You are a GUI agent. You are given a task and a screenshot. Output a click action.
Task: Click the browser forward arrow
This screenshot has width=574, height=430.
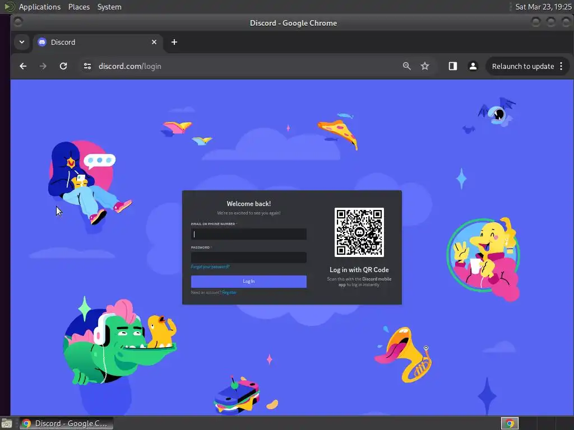(x=43, y=66)
